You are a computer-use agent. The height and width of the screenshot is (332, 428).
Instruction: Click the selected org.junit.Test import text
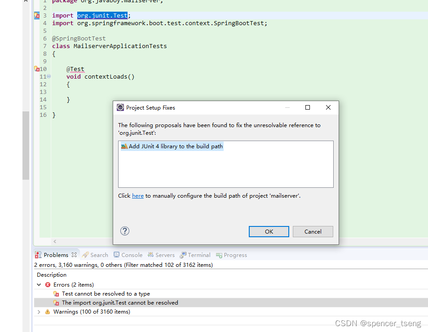[102, 16]
